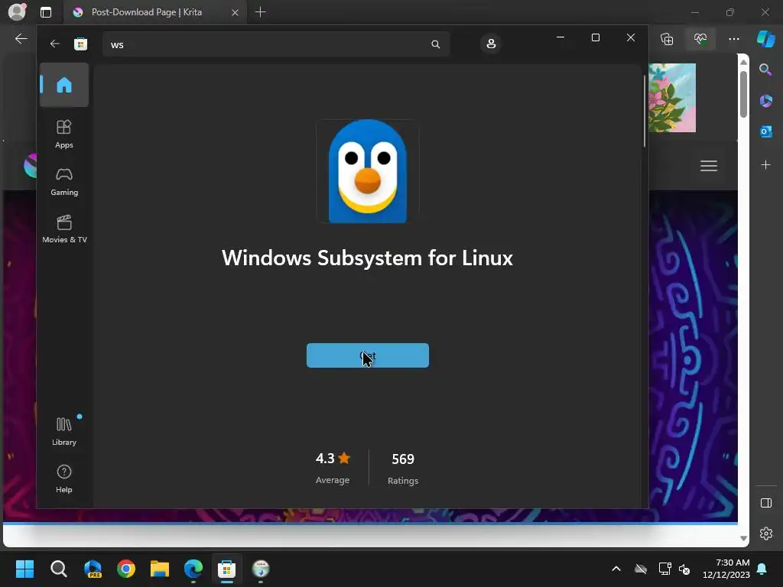This screenshot has height=587, width=783.
Task: Open Help in the Store sidebar
Action: pyautogui.click(x=64, y=478)
